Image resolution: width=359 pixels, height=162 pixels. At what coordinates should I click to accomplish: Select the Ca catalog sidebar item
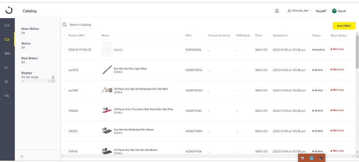[x=7, y=39]
